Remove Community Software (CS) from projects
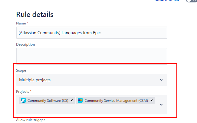Screen dimensions: 197x123 [72, 100]
